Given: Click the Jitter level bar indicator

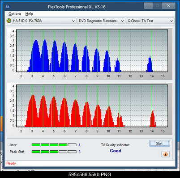Looking at the screenshot, I should (54, 145).
